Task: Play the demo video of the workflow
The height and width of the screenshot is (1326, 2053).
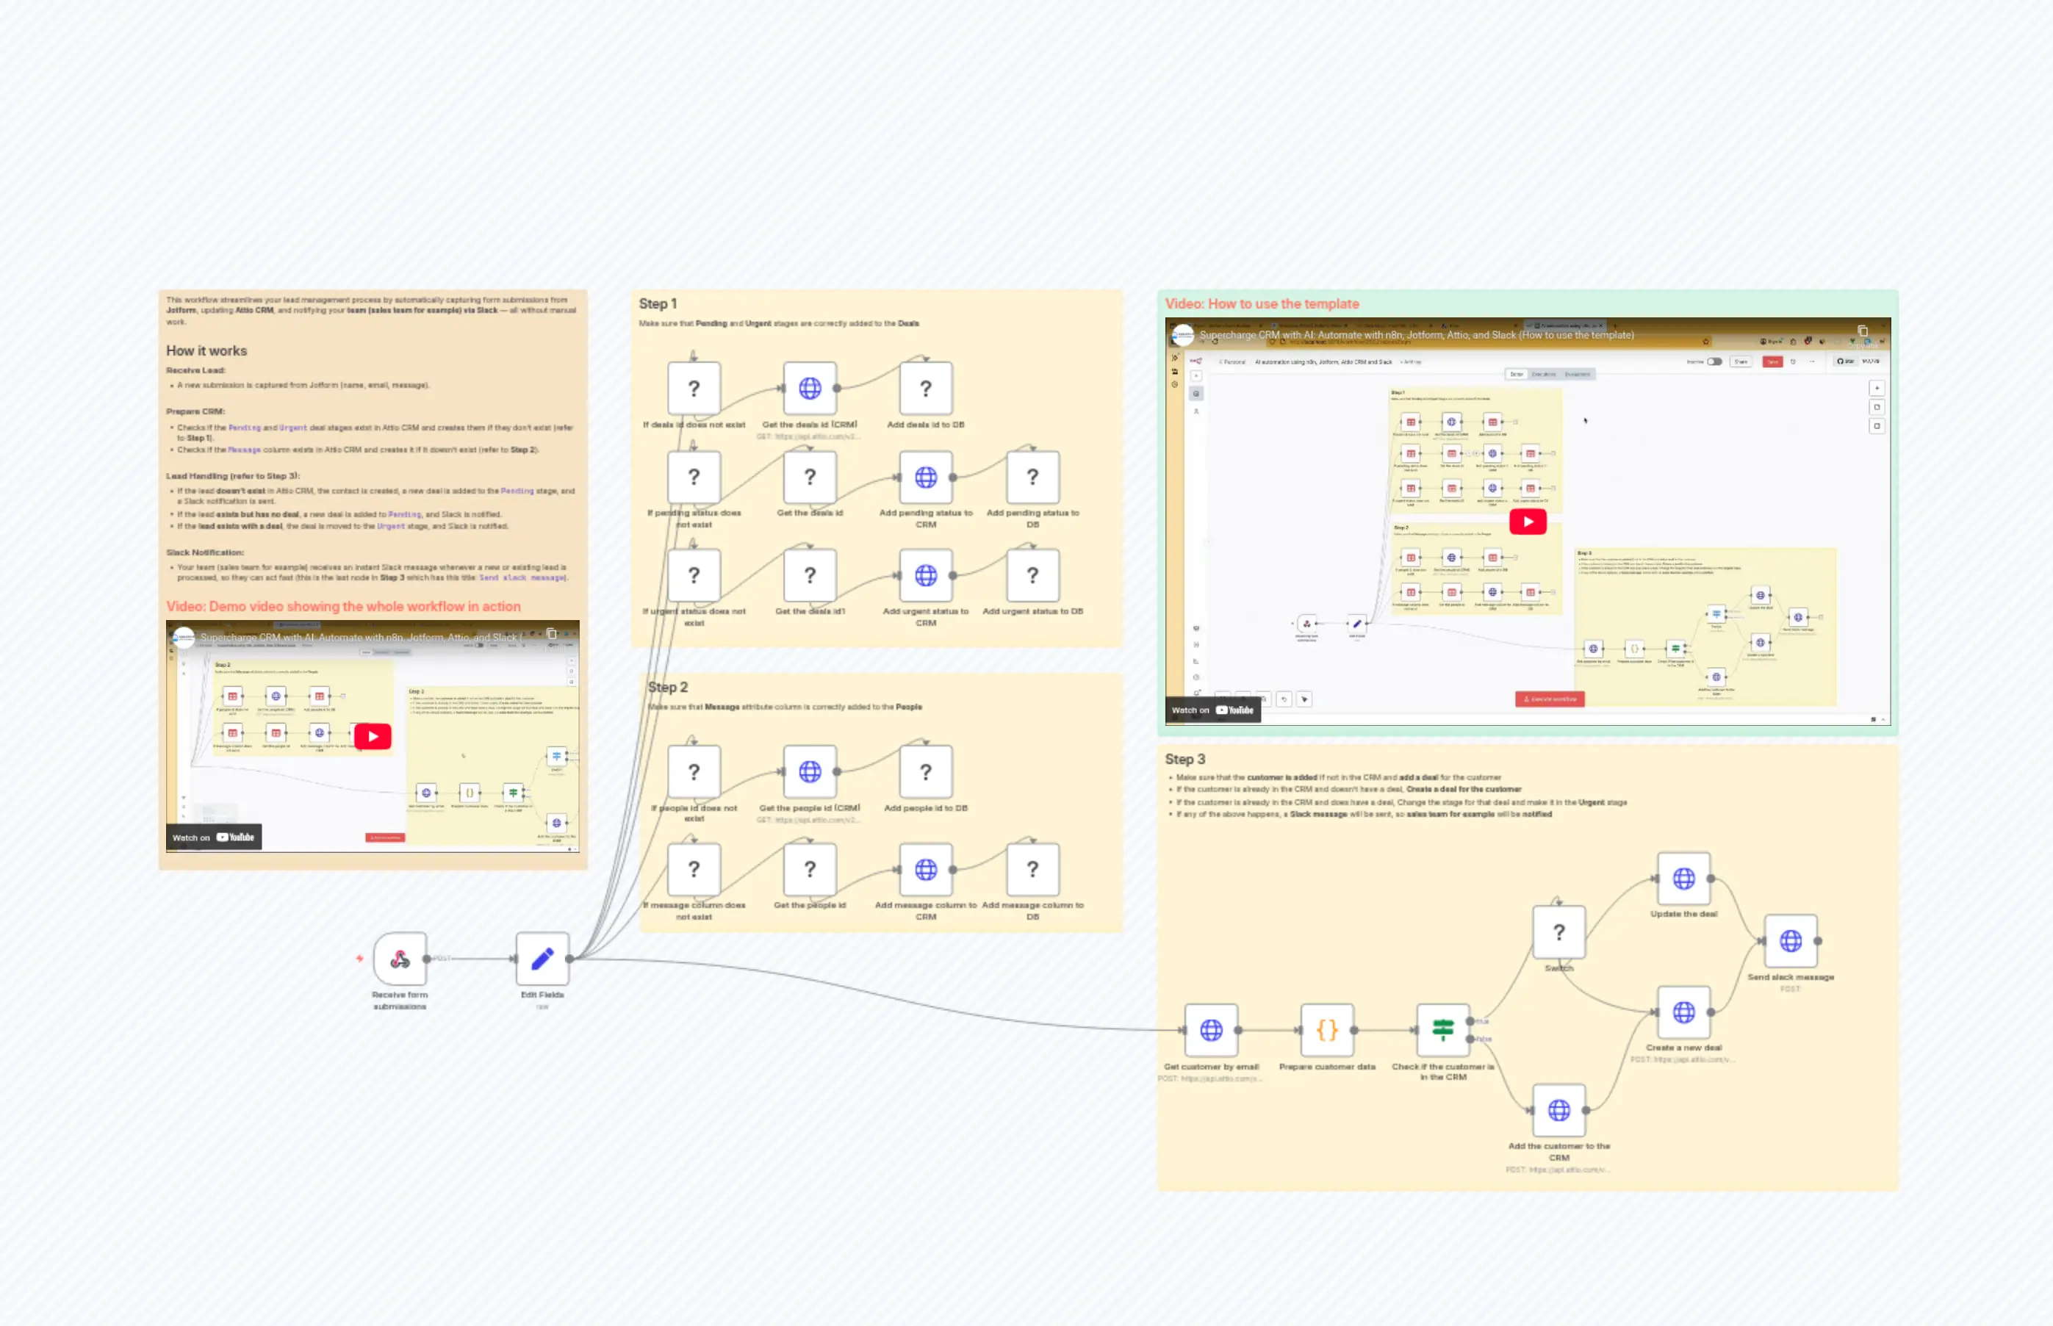Action: (x=372, y=736)
